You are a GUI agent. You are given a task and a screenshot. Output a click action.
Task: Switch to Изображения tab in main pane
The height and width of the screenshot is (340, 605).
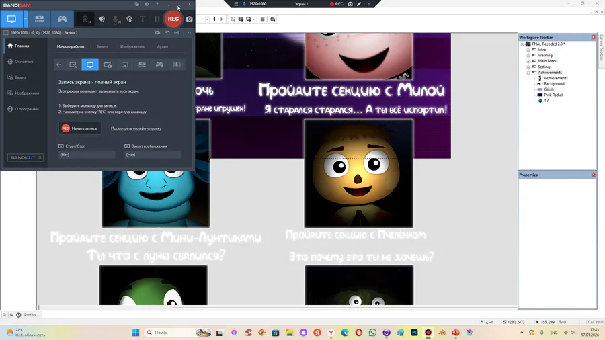click(x=132, y=46)
